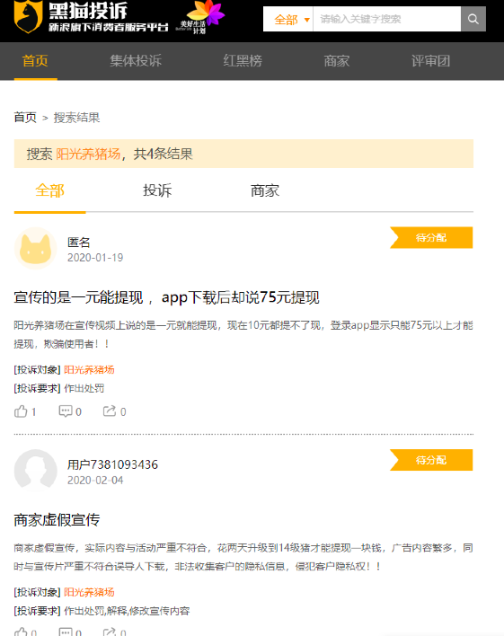Click the gray avatar of 用户7381093436
Viewport: 504px width, 636px height.
(36, 471)
